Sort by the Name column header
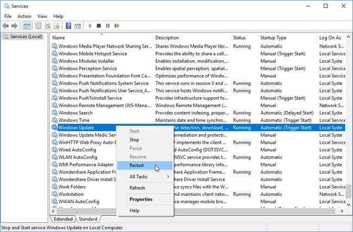The height and width of the screenshot is (232, 353). [x=102, y=38]
